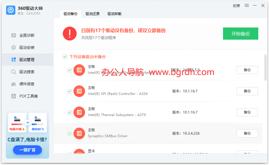Viewport: 269px width, 165px height.
Task: Click the Intel(R) Thermal Subsystem - A379 text
Action: 117,115
